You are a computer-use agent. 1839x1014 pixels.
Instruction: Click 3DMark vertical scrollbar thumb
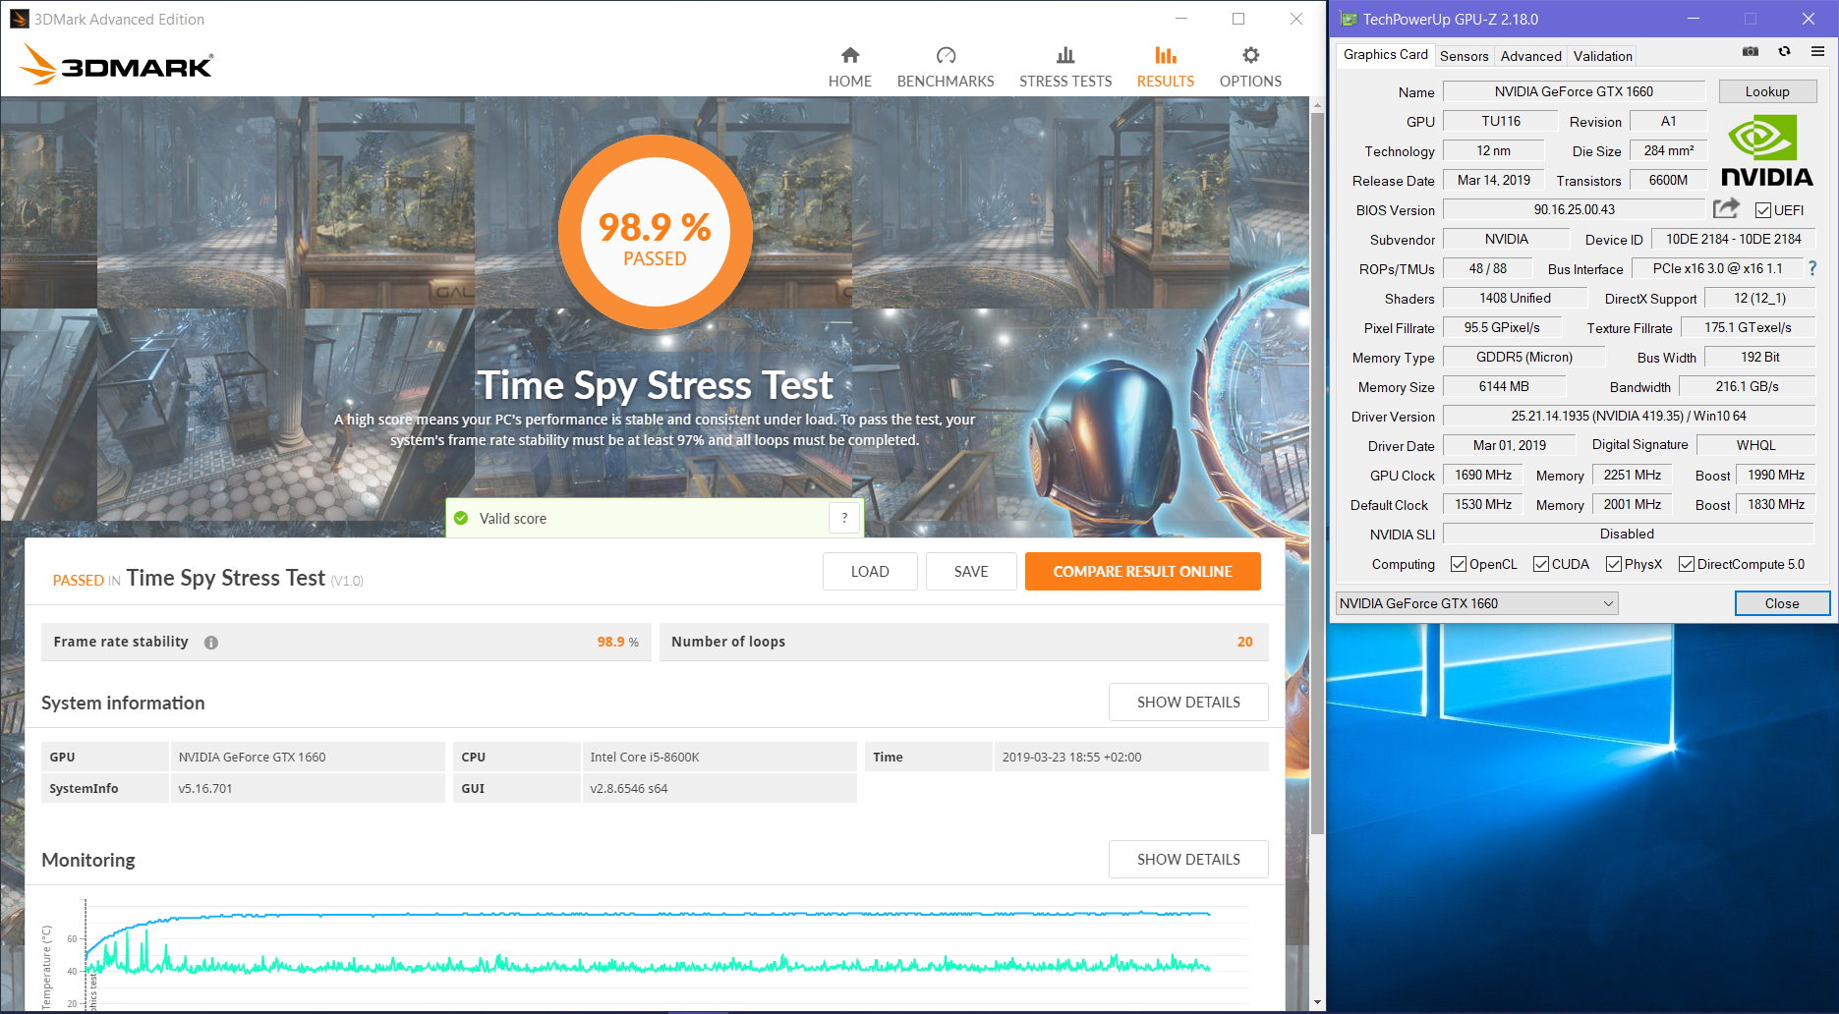click(x=1317, y=472)
